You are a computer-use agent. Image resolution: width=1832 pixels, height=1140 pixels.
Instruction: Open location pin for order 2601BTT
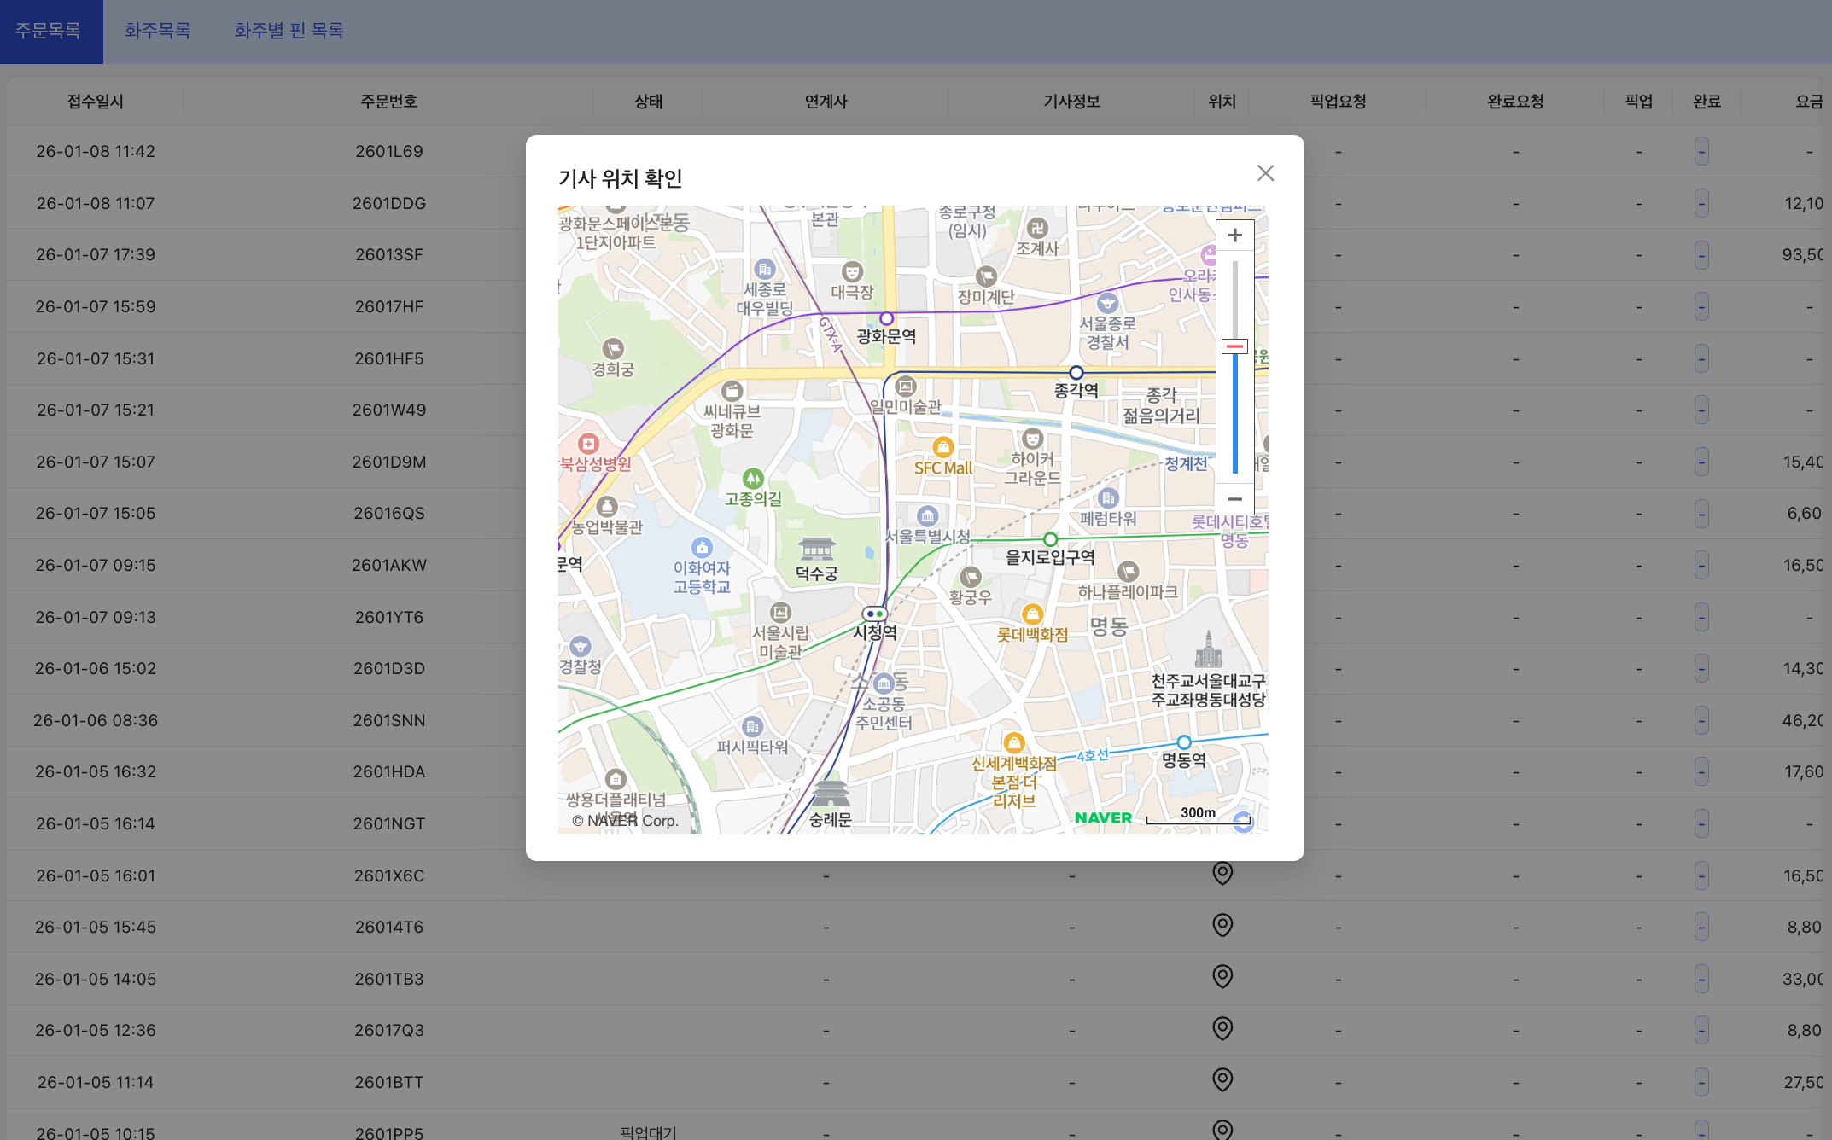[x=1222, y=1080]
